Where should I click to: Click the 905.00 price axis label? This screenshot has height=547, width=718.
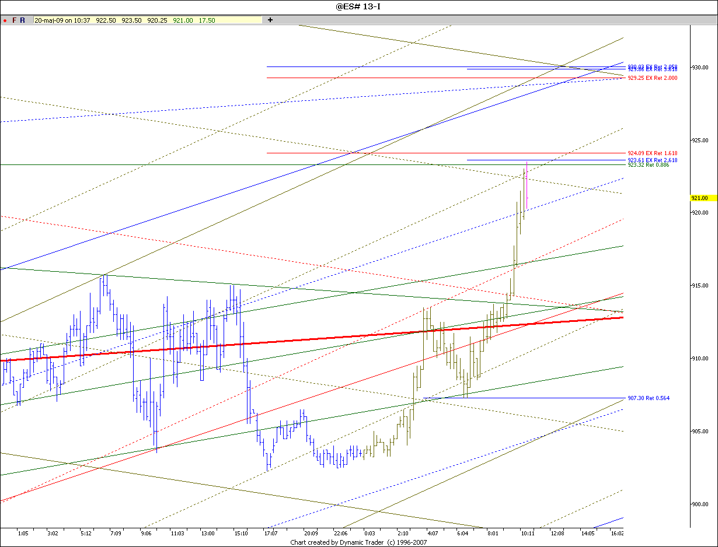tap(700, 432)
